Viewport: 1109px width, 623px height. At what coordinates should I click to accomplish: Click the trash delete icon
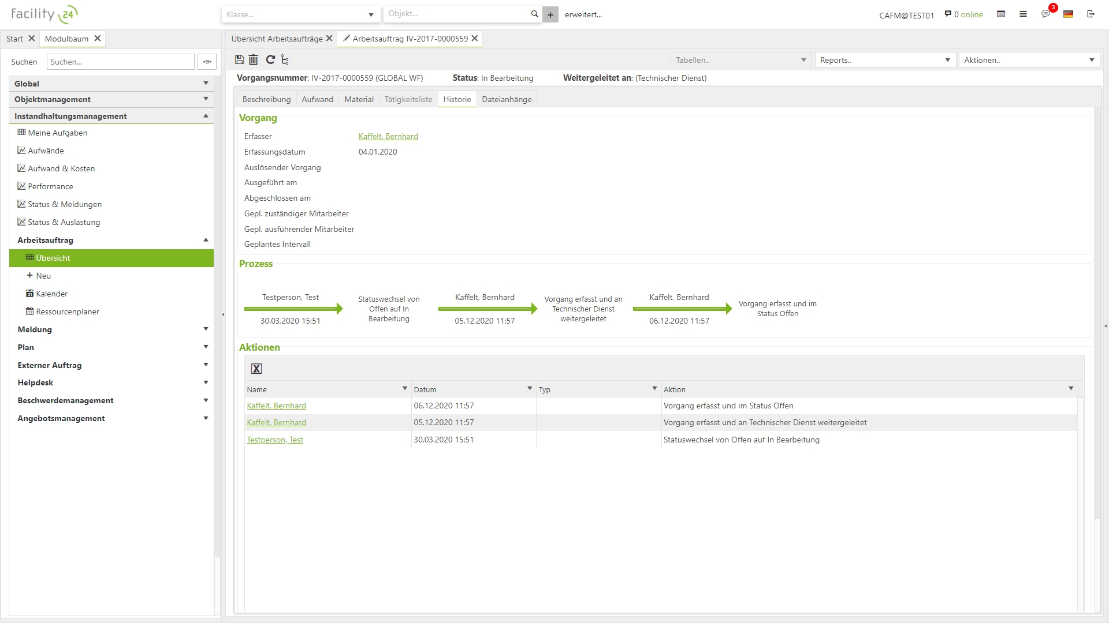[254, 59]
